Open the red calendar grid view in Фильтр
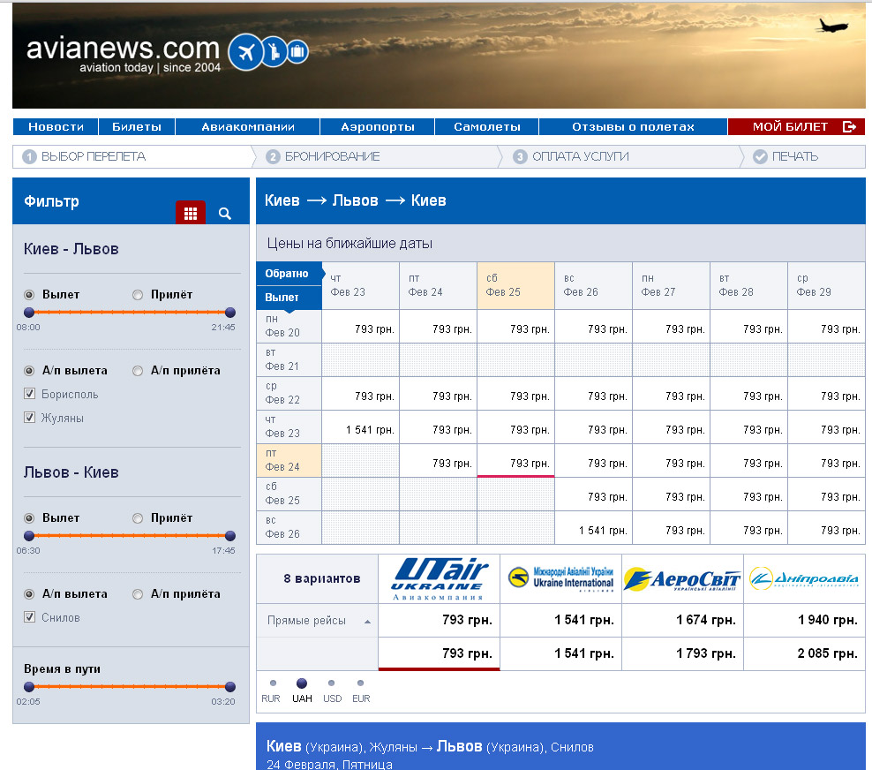 191,213
